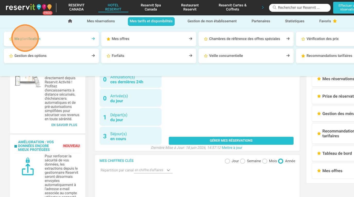This screenshot has width=354, height=197.
Task: Toggle favorite star for Chambres de référence
Action: 206,39
